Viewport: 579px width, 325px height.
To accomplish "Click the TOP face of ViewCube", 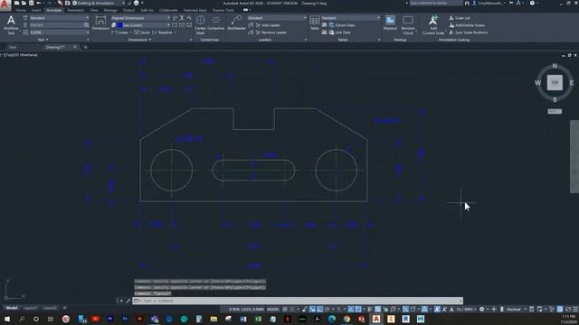I will tap(555, 82).
